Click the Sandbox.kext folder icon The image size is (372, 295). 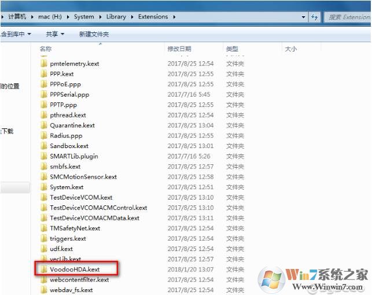(x=44, y=146)
